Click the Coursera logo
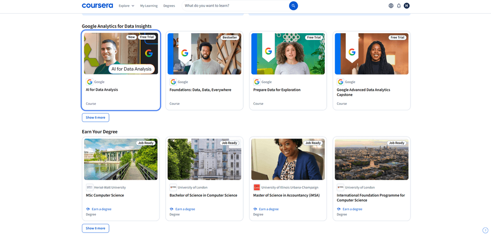The width and height of the screenshot is (491, 237). [97, 5]
